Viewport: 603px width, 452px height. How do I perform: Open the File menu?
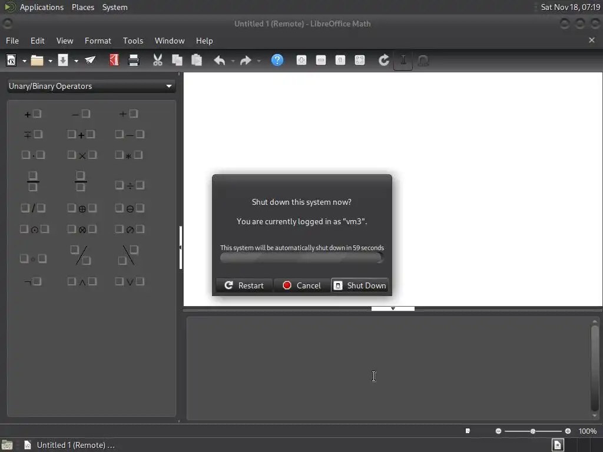[x=12, y=41]
